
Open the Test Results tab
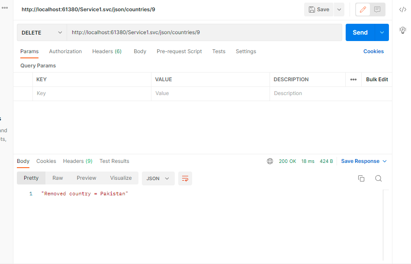tap(114, 161)
